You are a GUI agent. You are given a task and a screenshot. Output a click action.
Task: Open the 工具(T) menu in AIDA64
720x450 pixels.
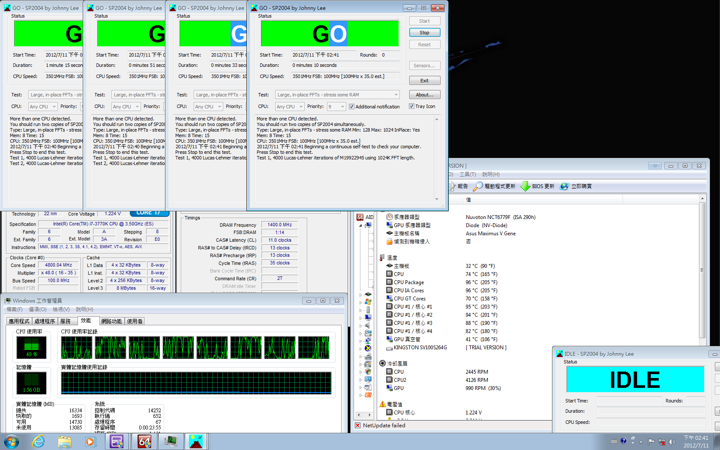[x=468, y=174]
